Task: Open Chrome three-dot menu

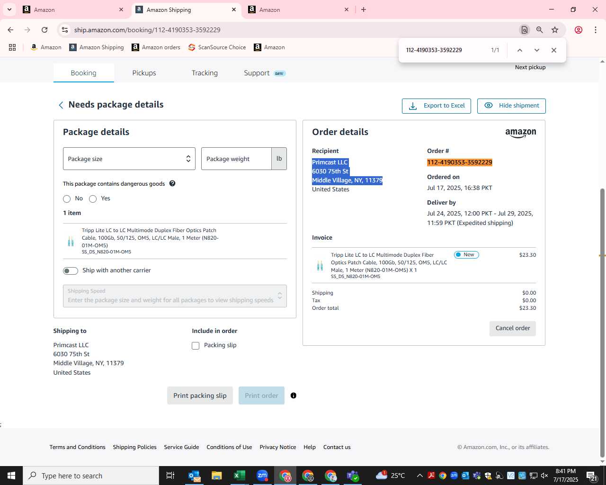Action: [x=596, y=30]
